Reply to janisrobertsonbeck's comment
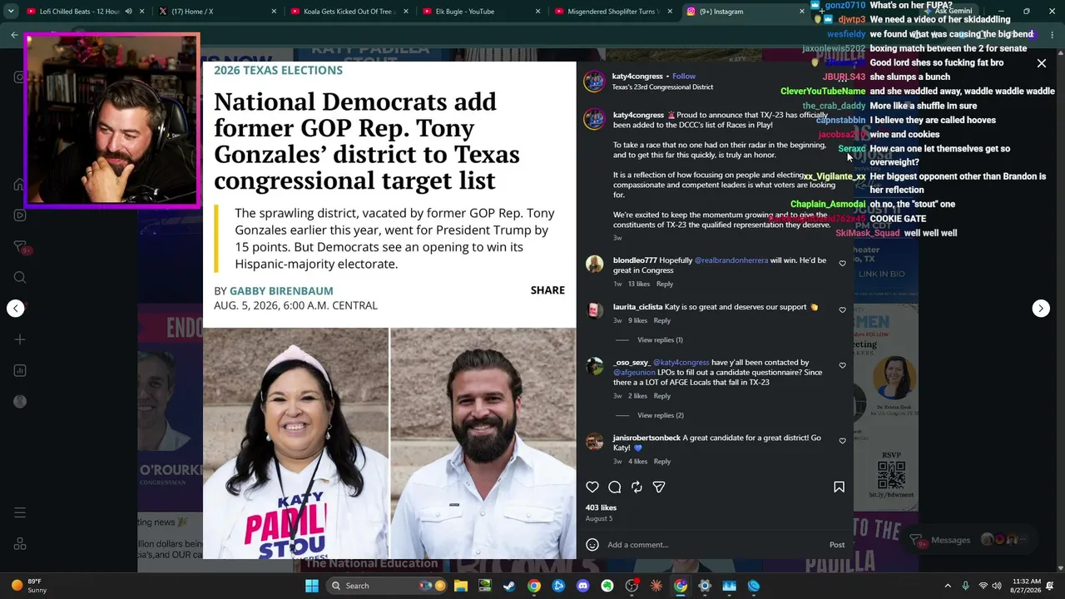 (x=661, y=461)
